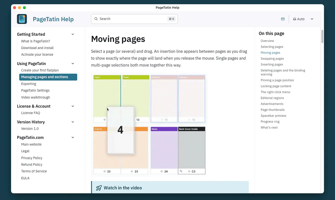Jump to Moving pages in On this page
This screenshot has width=335, height=200.
coord(270,53)
